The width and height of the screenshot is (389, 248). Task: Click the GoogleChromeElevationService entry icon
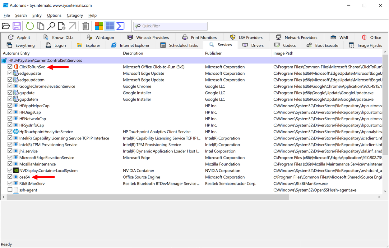coord(16,86)
